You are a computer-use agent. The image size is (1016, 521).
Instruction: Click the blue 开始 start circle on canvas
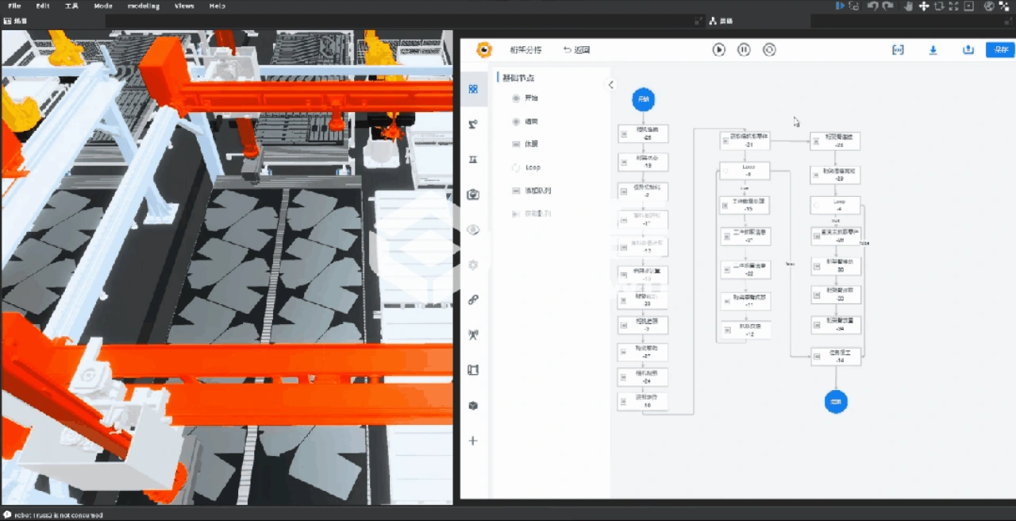click(x=644, y=99)
